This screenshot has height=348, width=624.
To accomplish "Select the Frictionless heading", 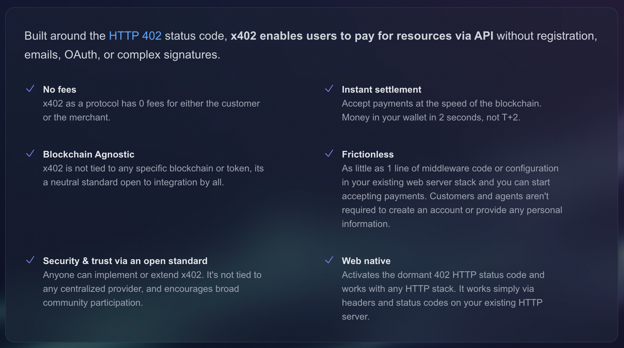I will click(x=367, y=154).
